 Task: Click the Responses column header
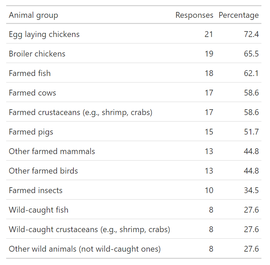[x=194, y=15]
